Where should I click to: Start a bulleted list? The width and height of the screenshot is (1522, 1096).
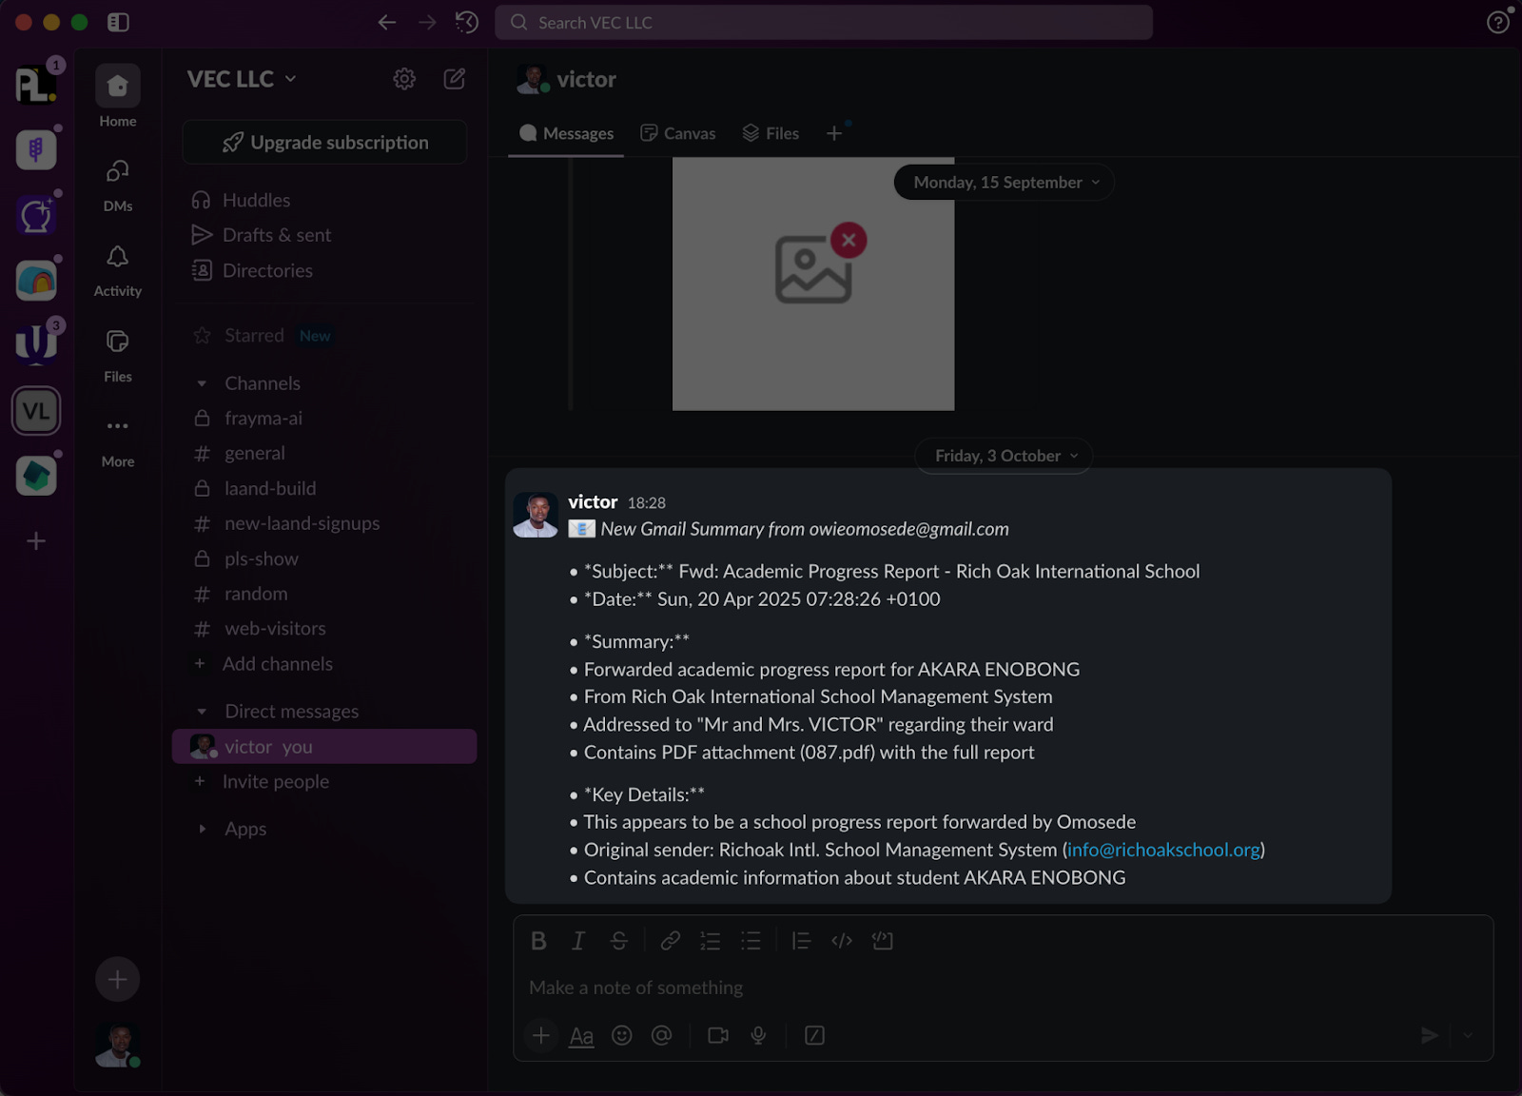(x=751, y=941)
